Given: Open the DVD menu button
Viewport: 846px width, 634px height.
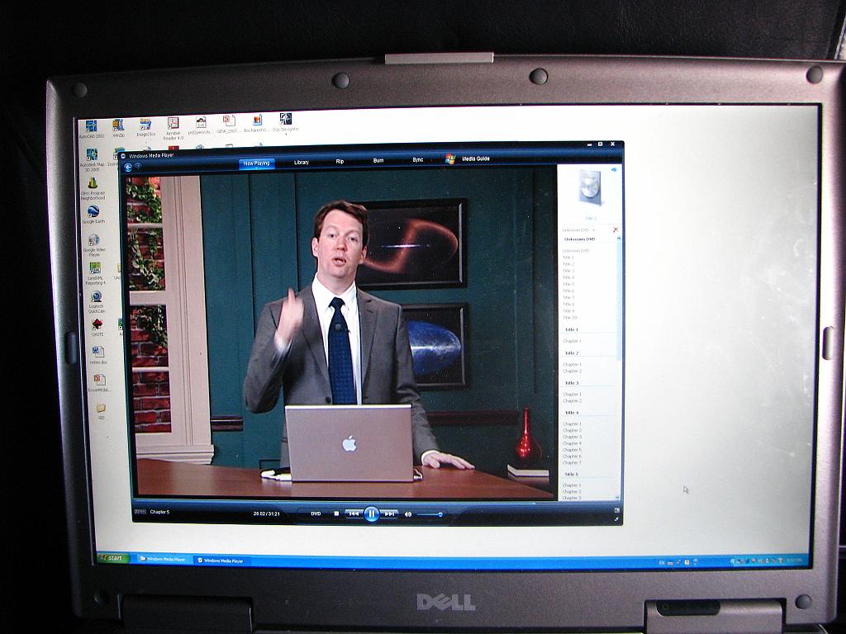Looking at the screenshot, I should click(x=316, y=513).
